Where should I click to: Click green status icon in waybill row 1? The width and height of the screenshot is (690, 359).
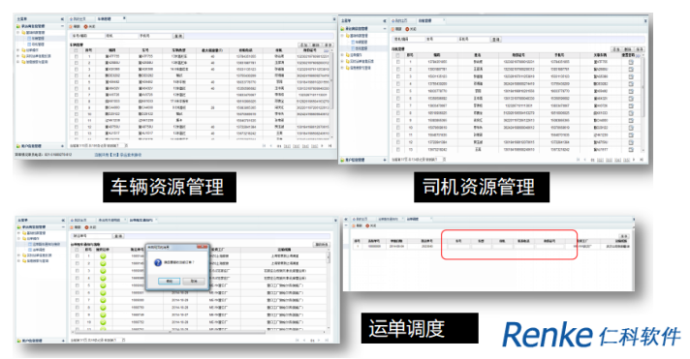pyautogui.click(x=103, y=255)
